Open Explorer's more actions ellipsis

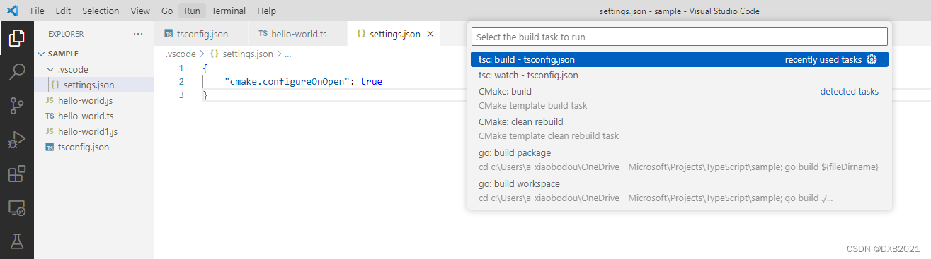coord(138,34)
